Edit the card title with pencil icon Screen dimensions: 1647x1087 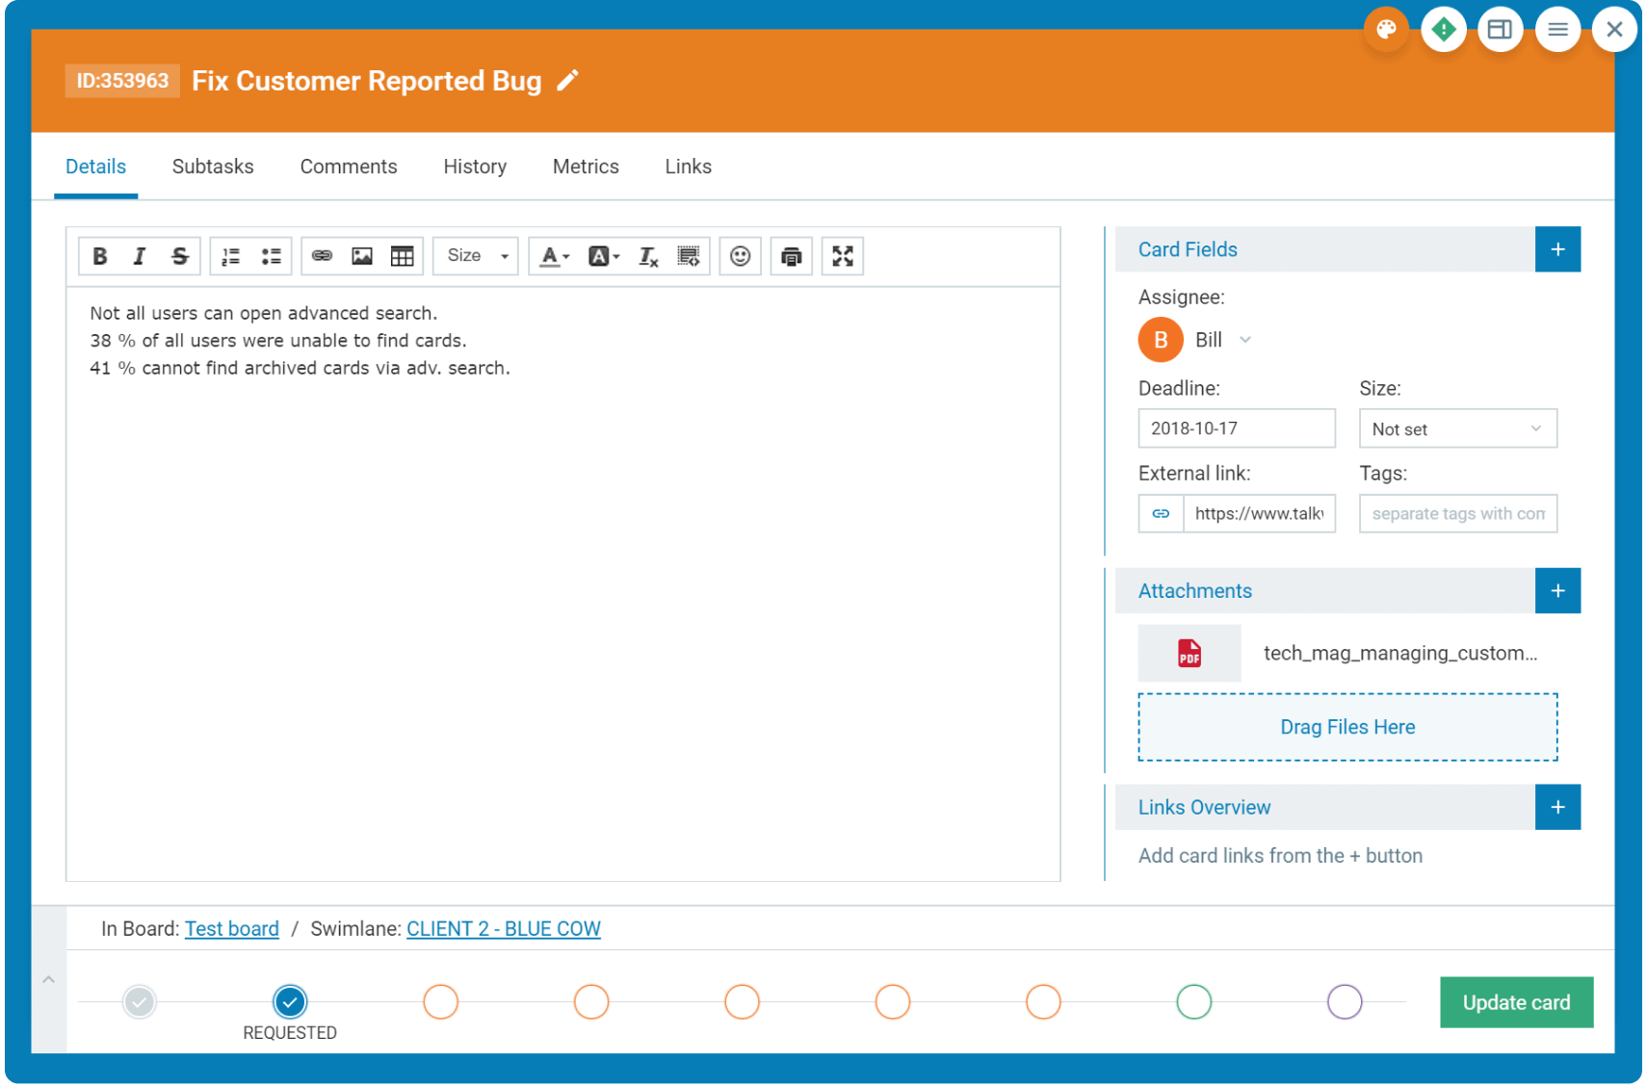[568, 81]
